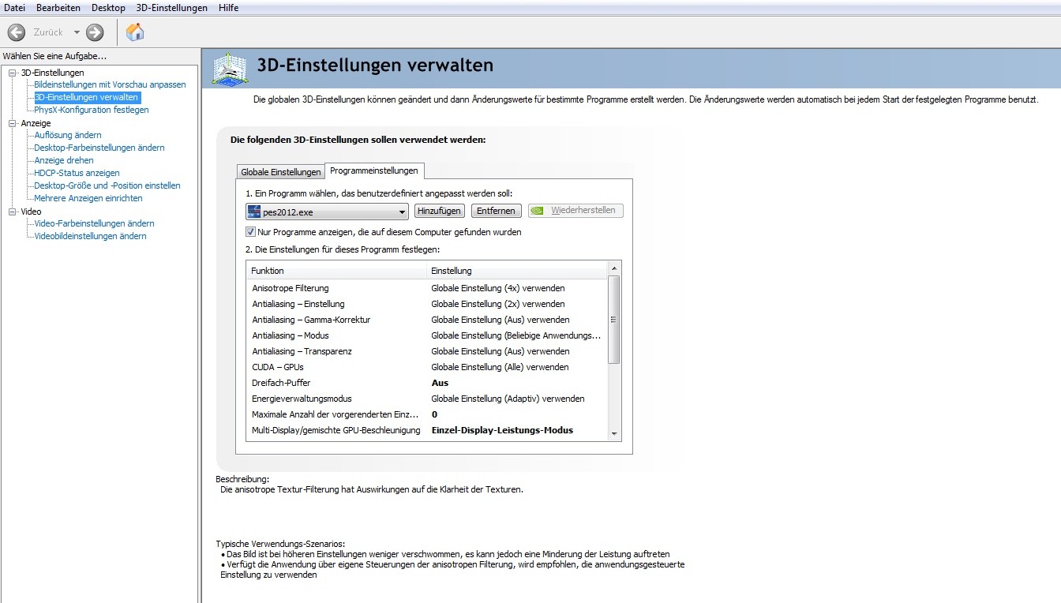This screenshot has height=603, width=1061.
Task: Select the CUDA – GPUs row
Action: pyautogui.click(x=427, y=367)
